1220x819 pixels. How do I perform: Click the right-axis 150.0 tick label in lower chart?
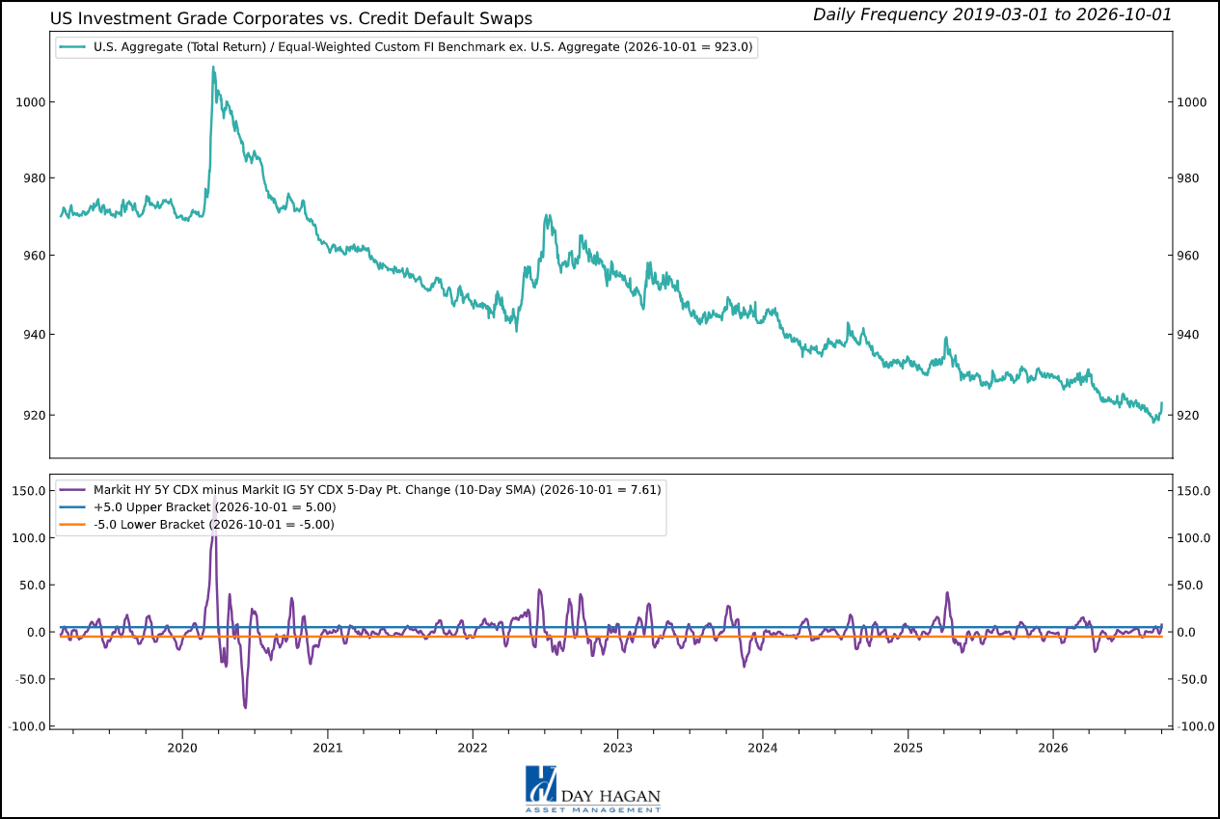pyautogui.click(x=1194, y=490)
